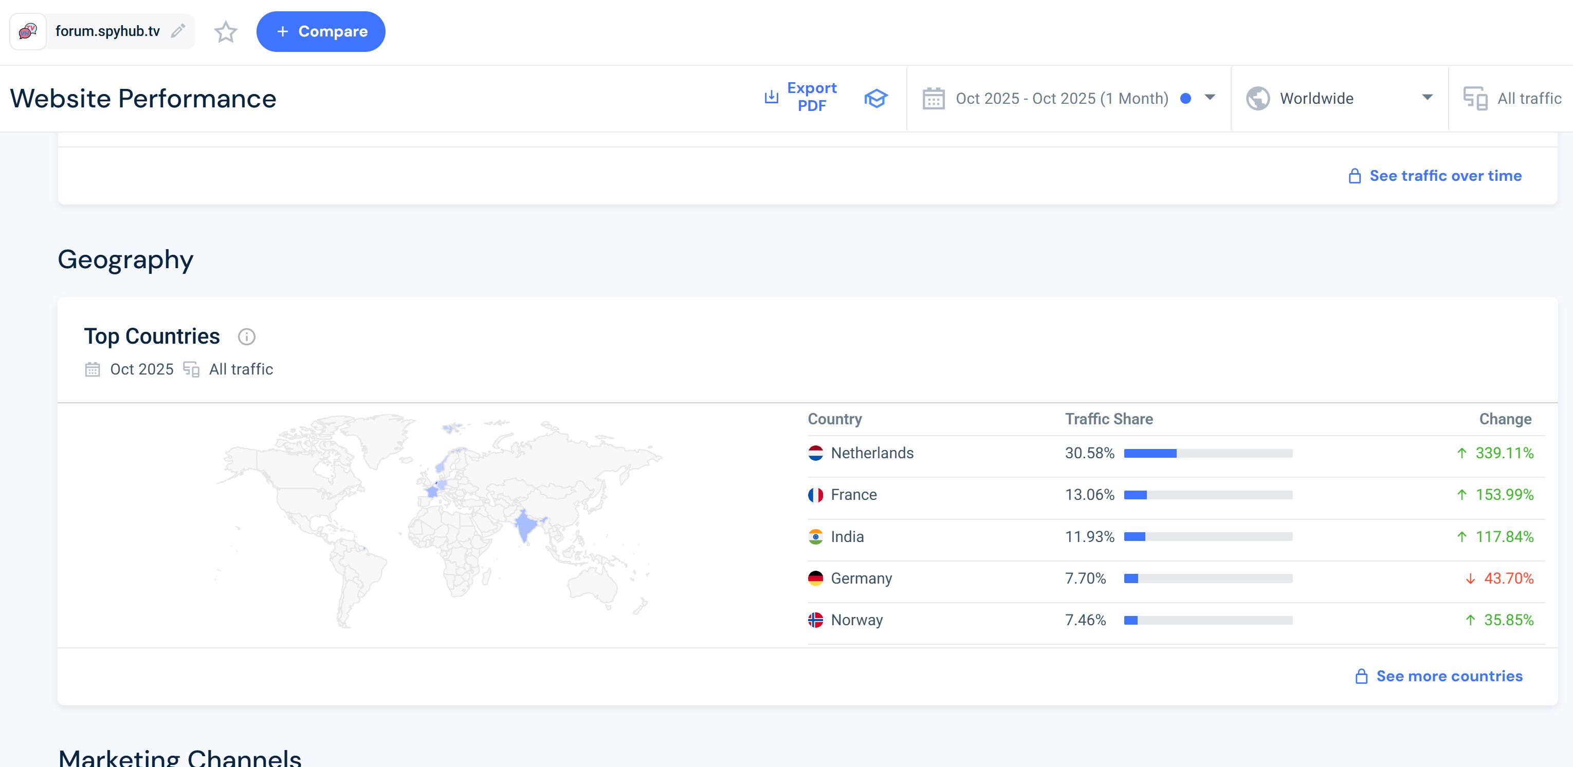The height and width of the screenshot is (767, 1573).
Task: Open the Worldwide country dropdown
Action: click(1427, 98)
